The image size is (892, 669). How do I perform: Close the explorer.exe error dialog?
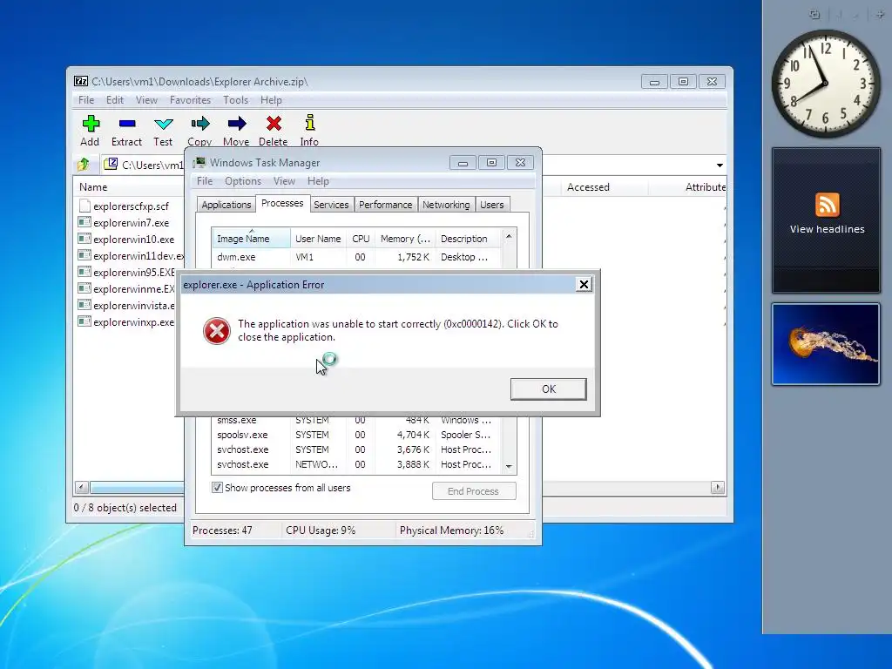584,285
